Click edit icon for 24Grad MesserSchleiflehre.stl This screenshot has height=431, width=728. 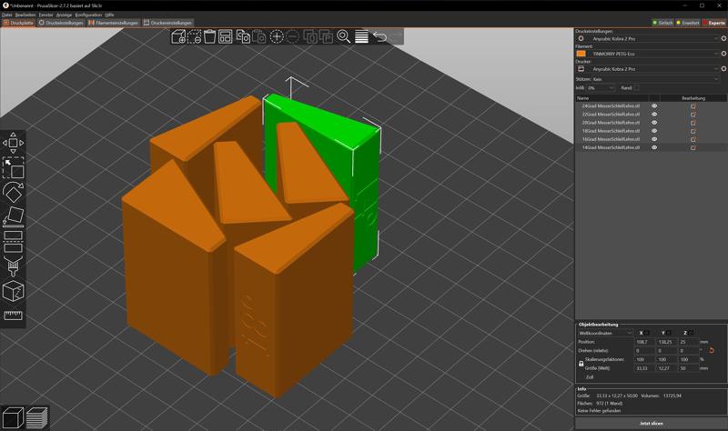[x=693, y=105]
